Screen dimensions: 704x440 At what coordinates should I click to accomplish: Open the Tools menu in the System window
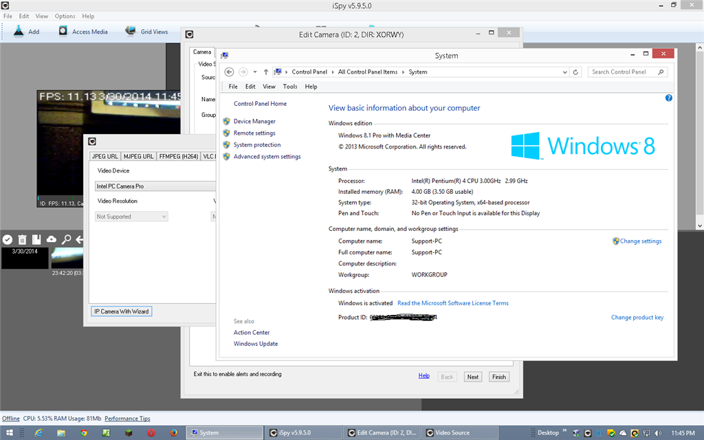[x=290, y=87]
